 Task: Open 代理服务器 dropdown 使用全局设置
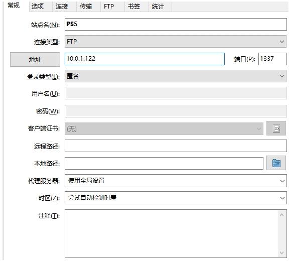pos(176,181)
